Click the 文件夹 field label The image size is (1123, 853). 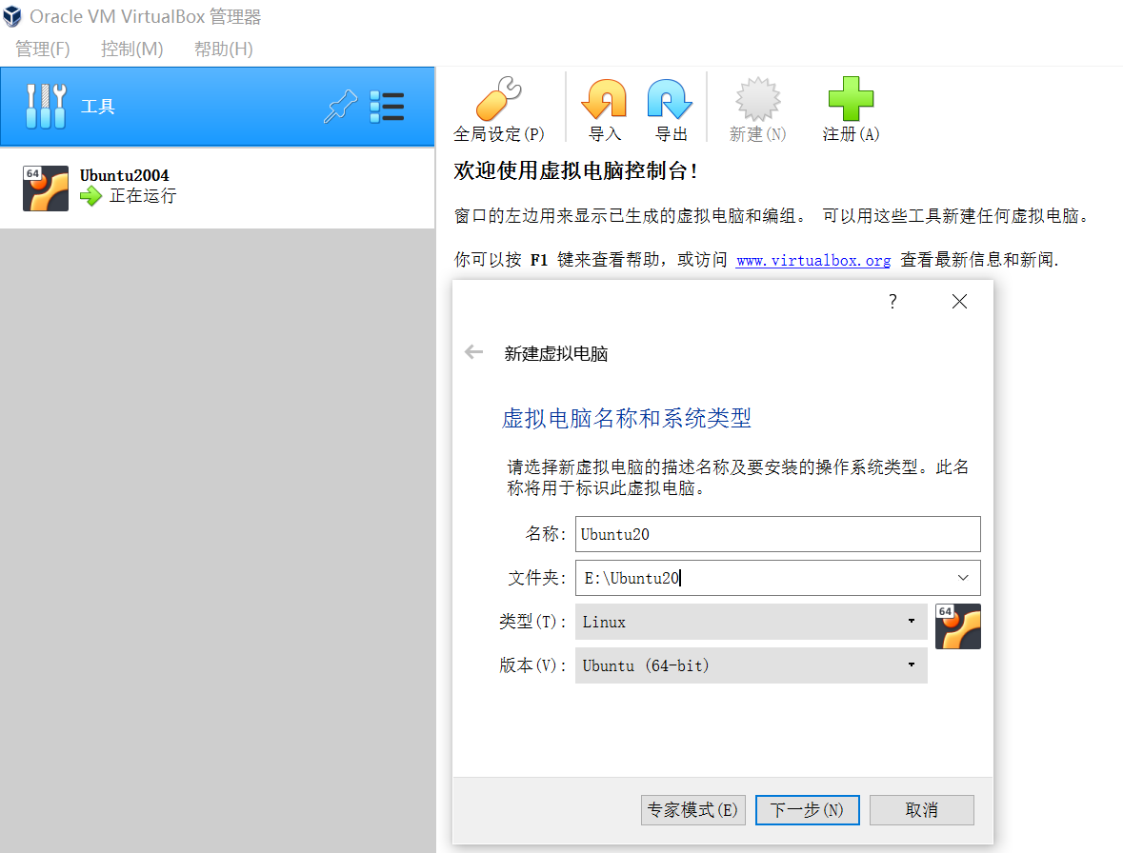tap(537, 578)
